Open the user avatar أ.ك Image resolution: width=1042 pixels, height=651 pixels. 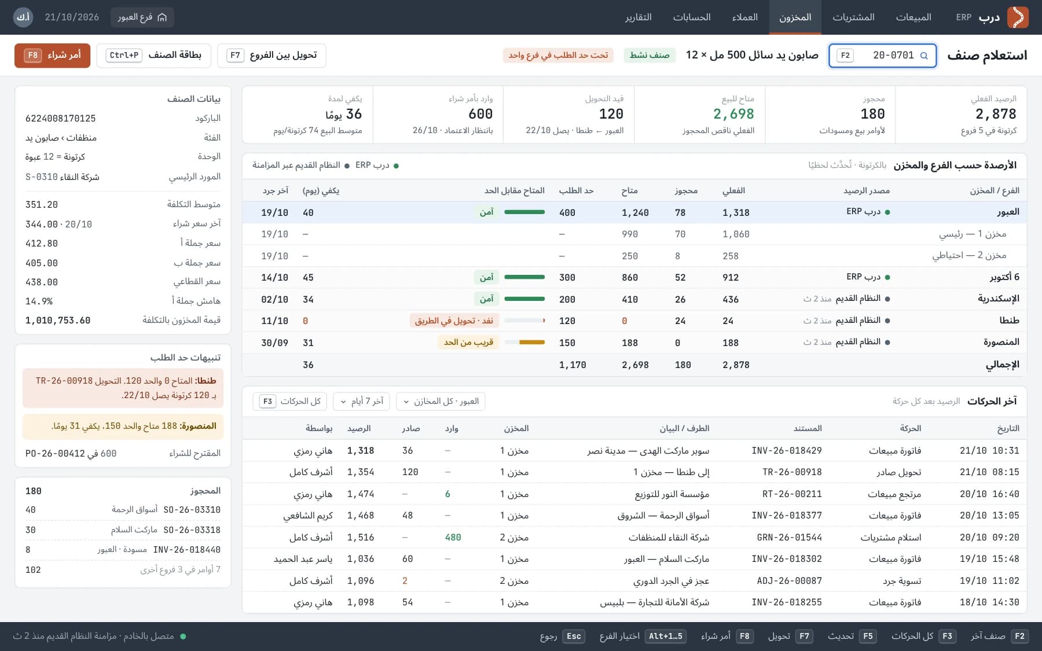point(23,17)
